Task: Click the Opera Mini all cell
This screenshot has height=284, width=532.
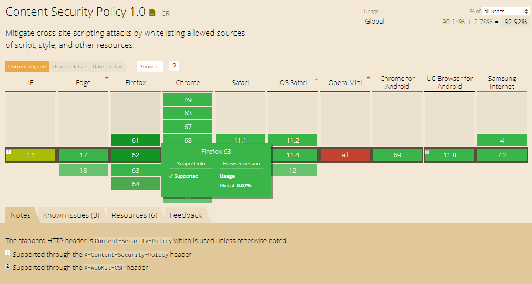Action: [x=345, y=155]
